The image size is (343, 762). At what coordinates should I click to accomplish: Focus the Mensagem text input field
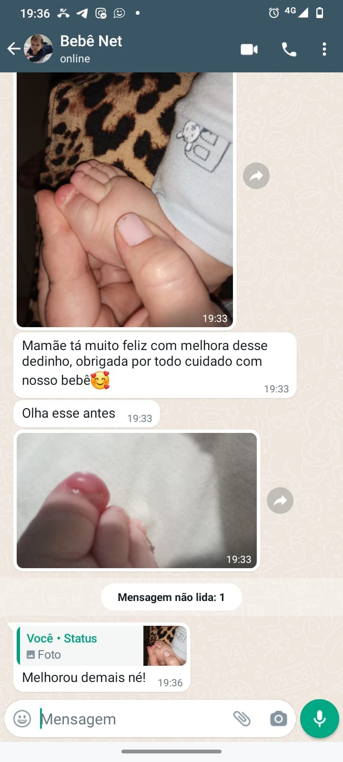(133, 718)
